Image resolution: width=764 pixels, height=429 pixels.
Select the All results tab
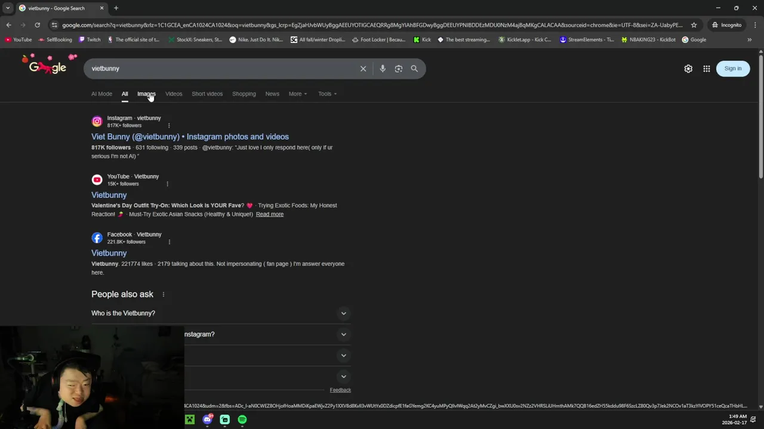point(125,94)
